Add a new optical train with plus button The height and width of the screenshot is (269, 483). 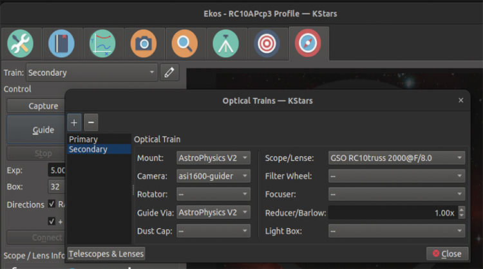point(75,121)
